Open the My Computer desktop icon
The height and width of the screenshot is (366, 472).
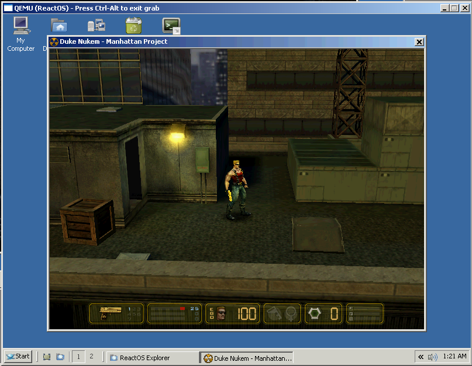coord(21,26)
